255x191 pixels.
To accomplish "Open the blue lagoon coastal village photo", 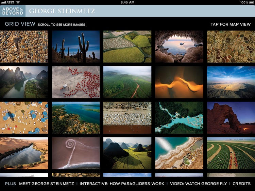I will tap(75, 118).
